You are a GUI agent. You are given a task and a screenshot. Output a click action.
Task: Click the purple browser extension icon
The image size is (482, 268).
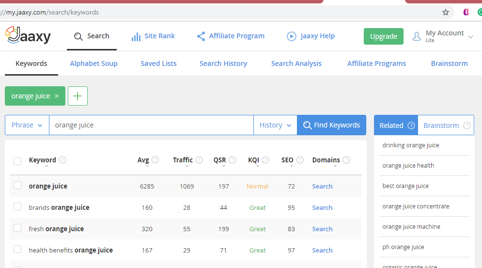466,12
